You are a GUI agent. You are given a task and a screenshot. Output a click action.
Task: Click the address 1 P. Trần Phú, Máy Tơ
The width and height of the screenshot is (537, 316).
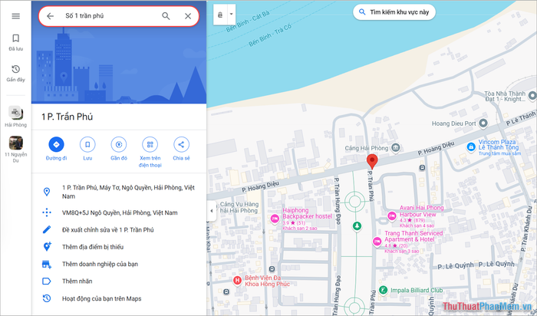click(128, 192)
